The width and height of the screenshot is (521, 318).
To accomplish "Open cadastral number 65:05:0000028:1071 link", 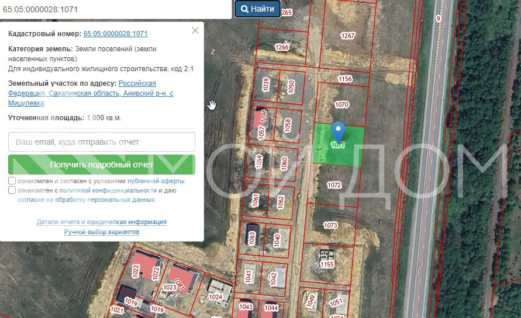I will click(x=116, y=33).
